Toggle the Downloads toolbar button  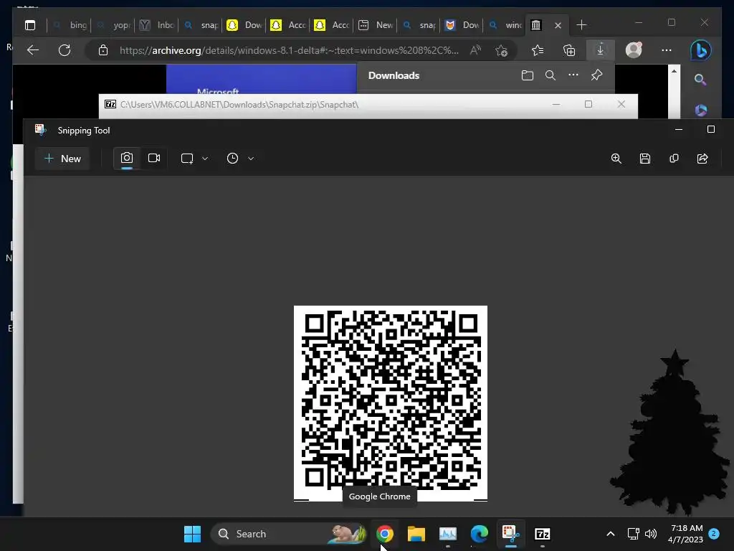(600, 50)
